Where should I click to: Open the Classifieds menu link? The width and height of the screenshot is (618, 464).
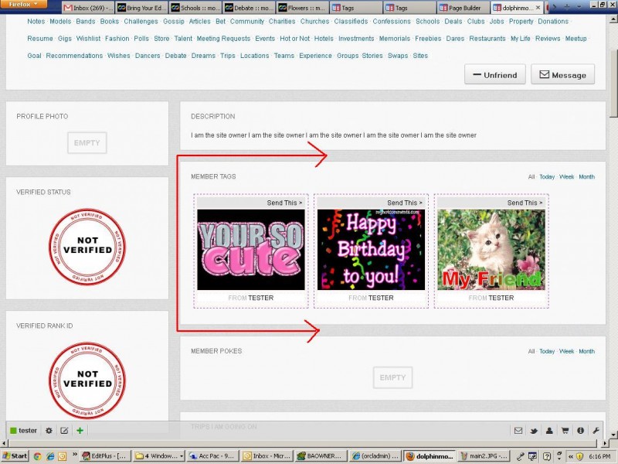point(351,22)
